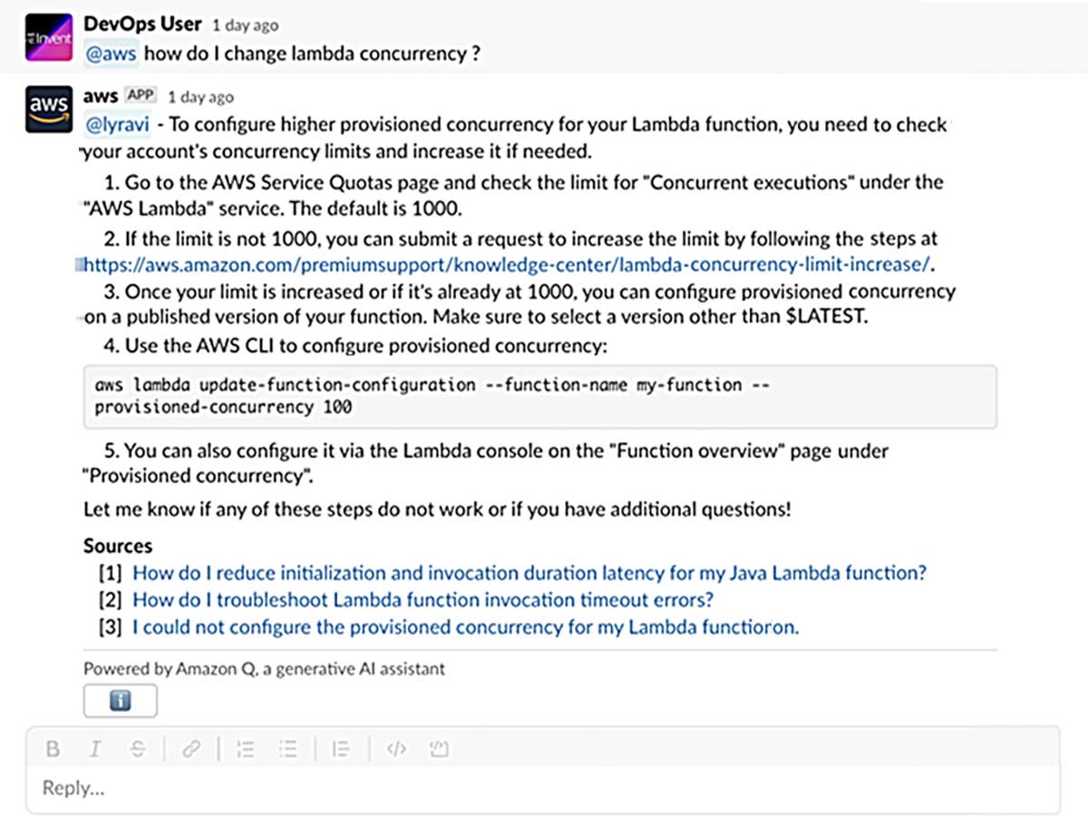Apply blockquote formatting to reply
Viewport: 1088px width, 816px height.
[341, 749]
